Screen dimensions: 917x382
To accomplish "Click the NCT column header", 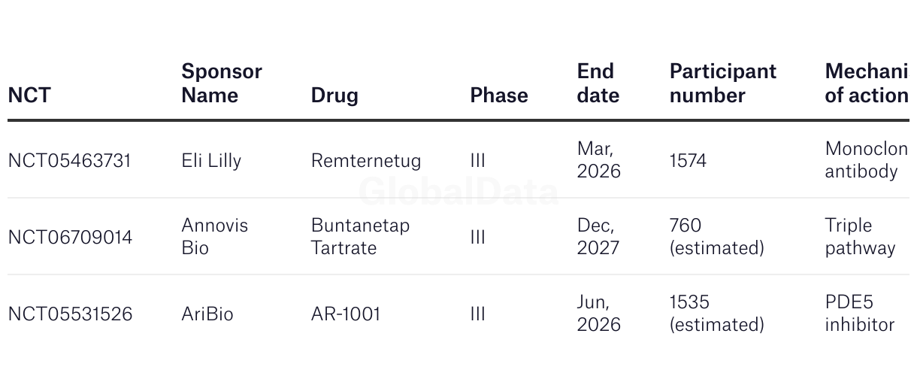I will tap(29, 95).
